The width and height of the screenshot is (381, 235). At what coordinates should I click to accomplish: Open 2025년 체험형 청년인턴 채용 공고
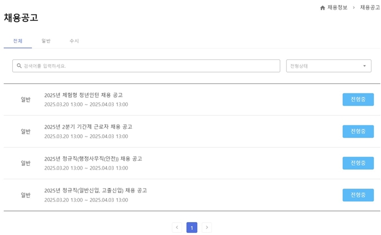(83, 95)
